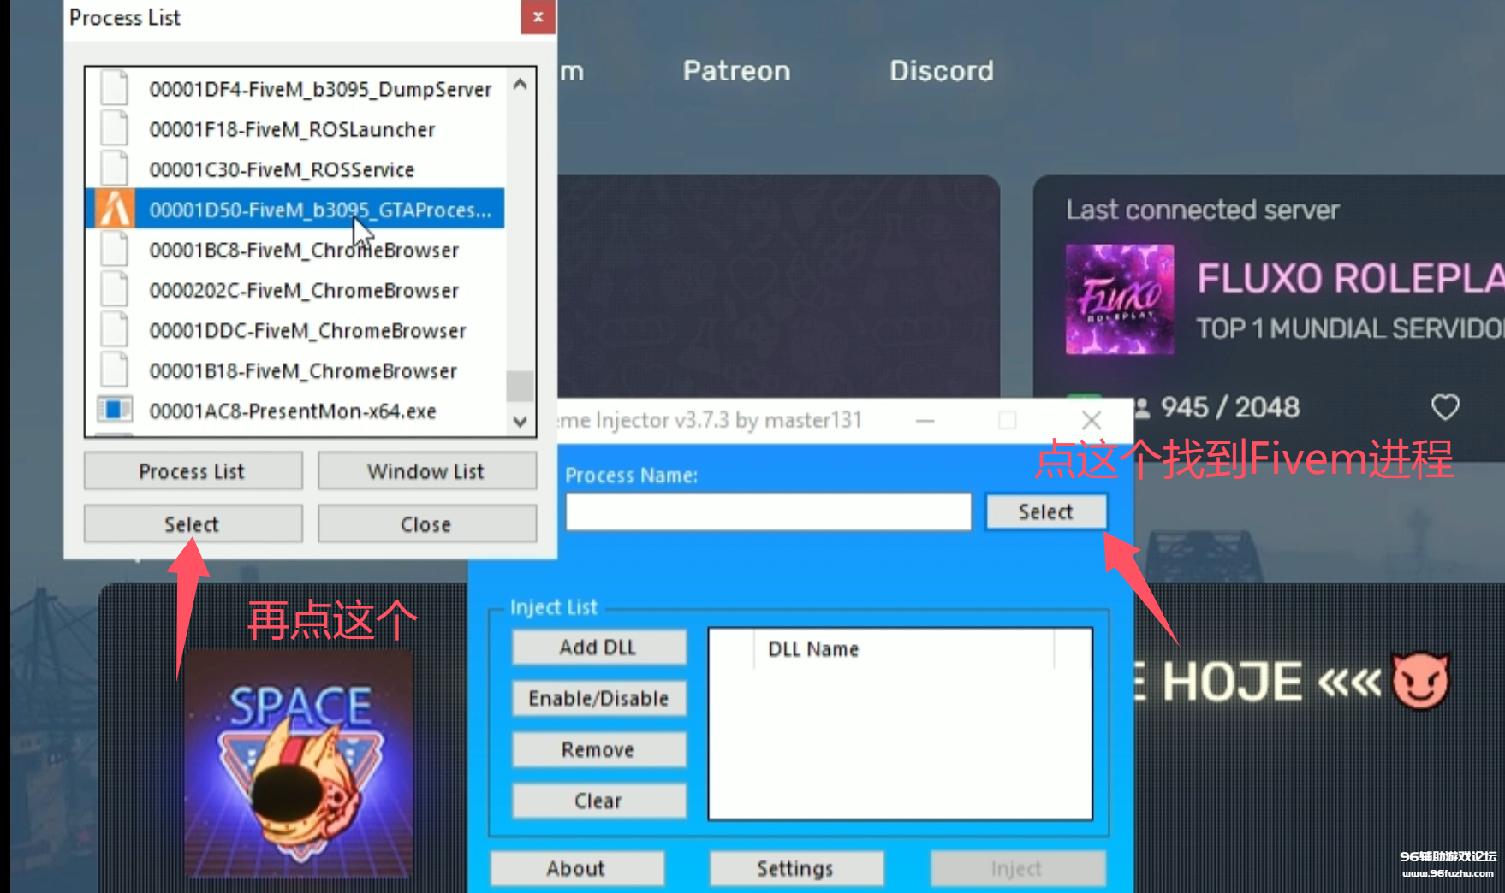Open the Discord navigation link

pos(941,71)
